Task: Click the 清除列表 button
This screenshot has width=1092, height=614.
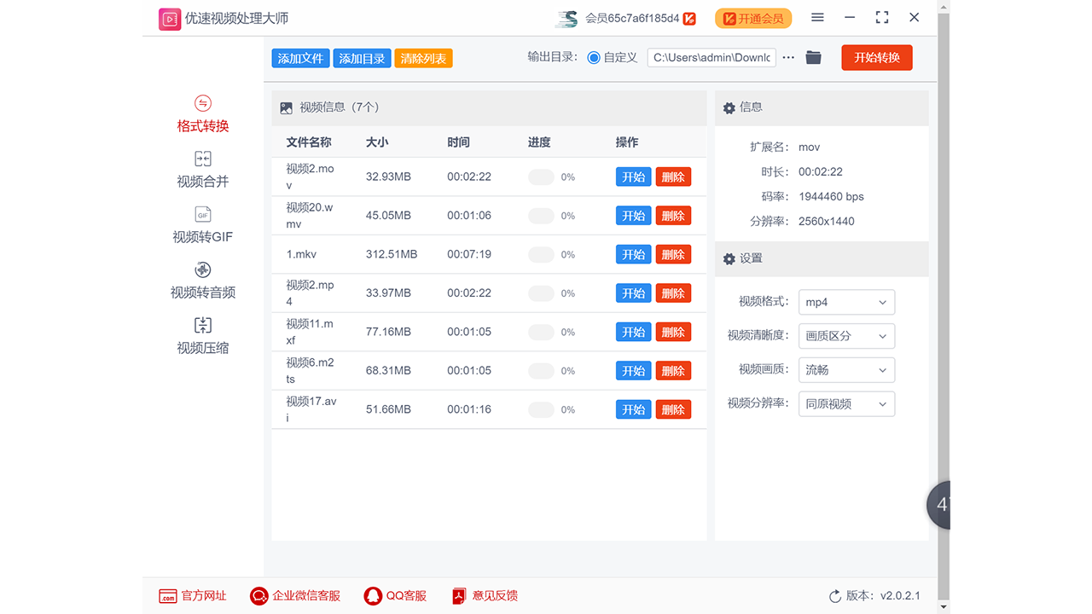Action: point(423,59)
